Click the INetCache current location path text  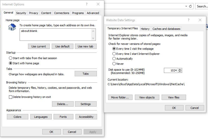point(146,84)
